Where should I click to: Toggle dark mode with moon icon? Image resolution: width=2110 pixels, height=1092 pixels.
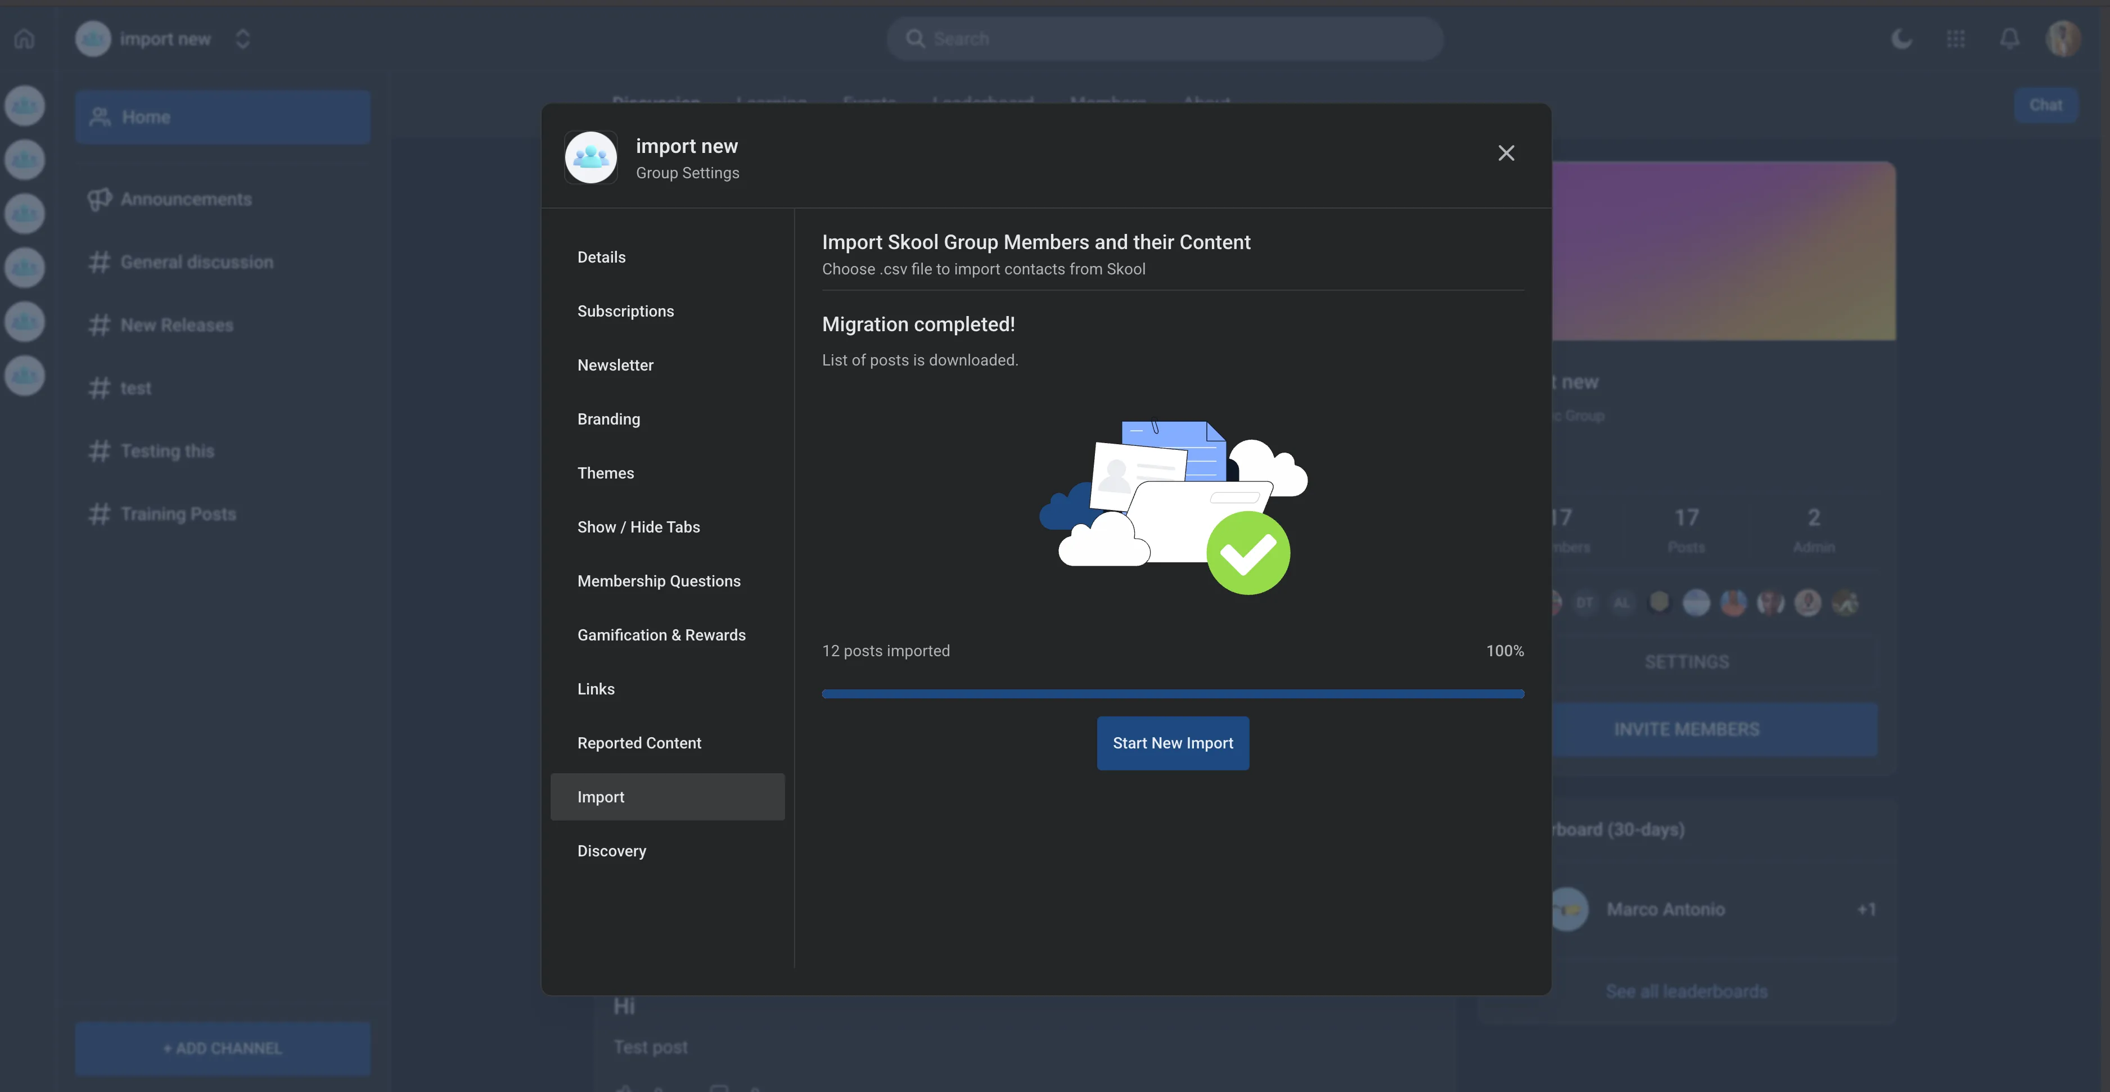[x=1901, y=38]
